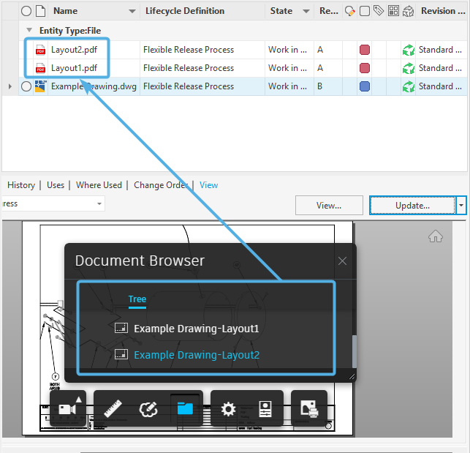470x453 pixels.
Task: Open the Update button dropdown arrow
Action: point(461,206)
